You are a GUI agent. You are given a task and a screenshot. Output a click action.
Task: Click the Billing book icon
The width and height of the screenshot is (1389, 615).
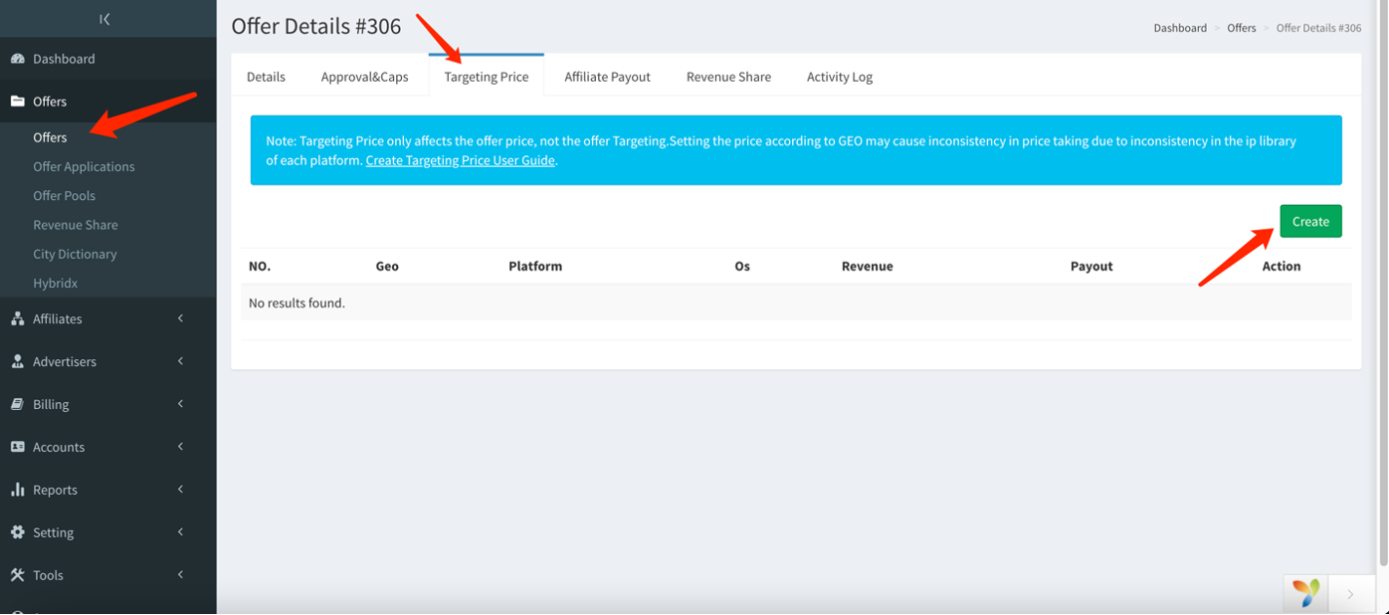18,404
